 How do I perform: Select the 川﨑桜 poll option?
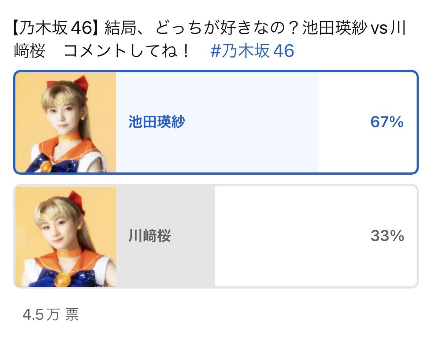(x=216, y=236)
